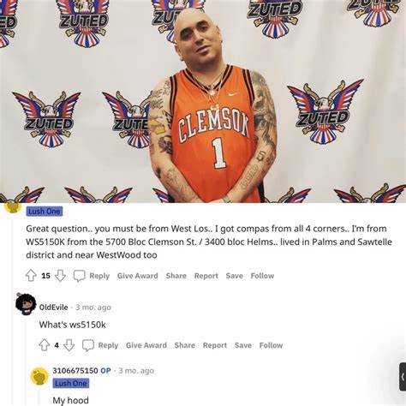
Task: Follow OldEvile's comment thread
Action: [x=271, y=345]
